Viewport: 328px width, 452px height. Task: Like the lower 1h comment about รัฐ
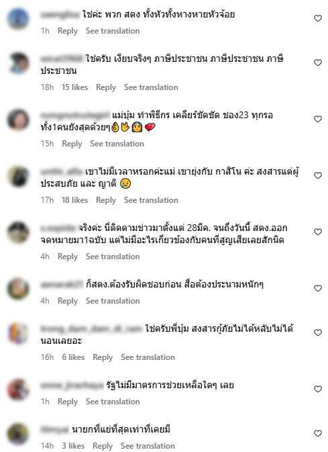point(318,389)
